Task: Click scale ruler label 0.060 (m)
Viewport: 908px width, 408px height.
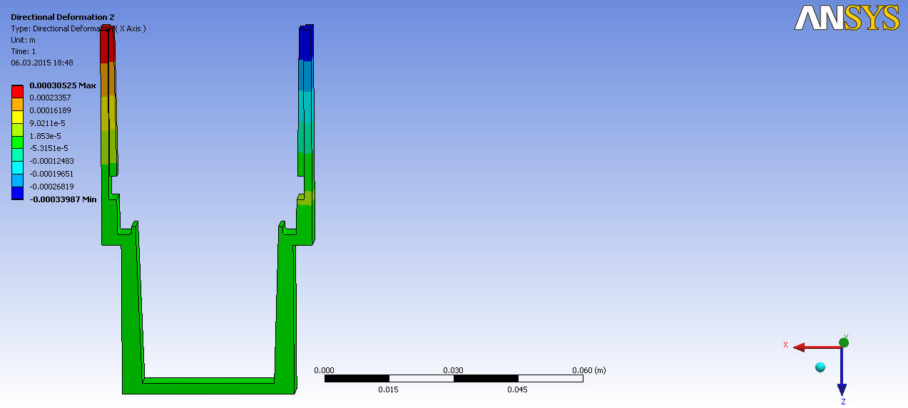Action: pyautogui.click(x=589, y=370)
